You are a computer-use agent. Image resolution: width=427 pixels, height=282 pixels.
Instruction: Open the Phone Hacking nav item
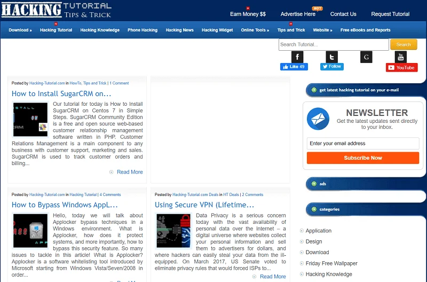[x=143, y=30]
